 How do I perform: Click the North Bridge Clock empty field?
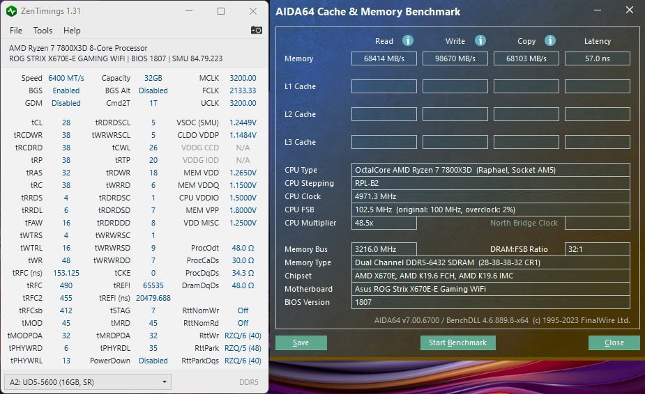pos(598,223)
